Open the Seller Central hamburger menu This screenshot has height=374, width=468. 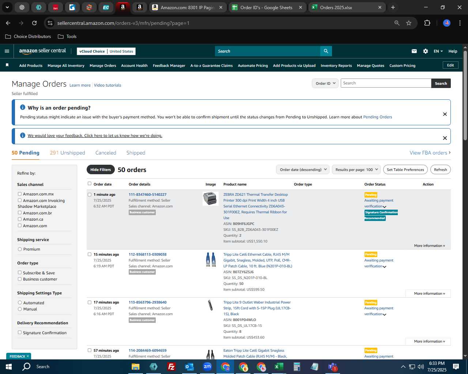7,51
